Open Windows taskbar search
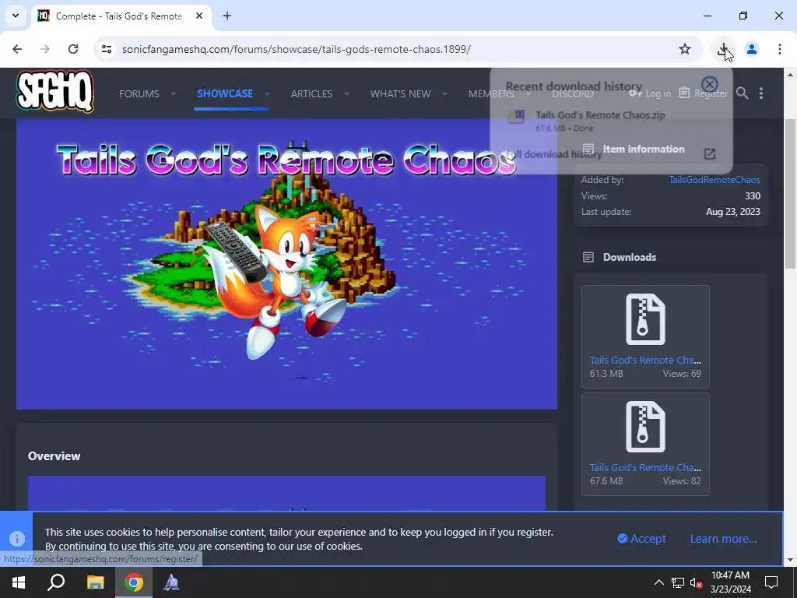 tap(56, 582)
